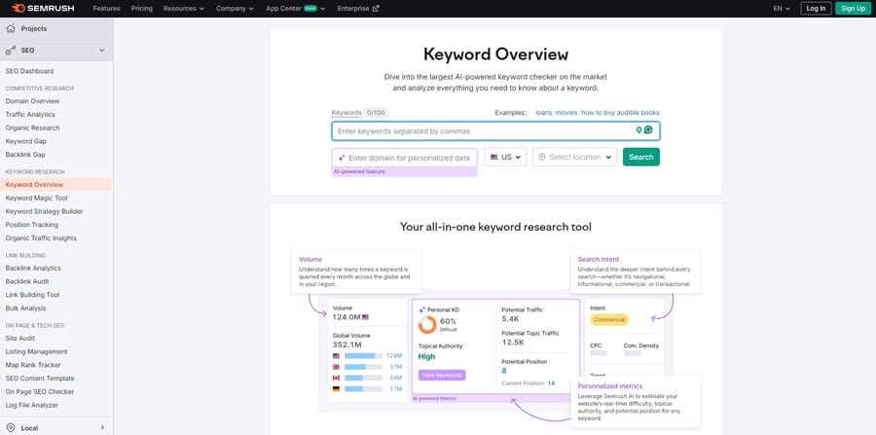Screen dimensions: 876x435
Task: Click the Sign Up button
Action: (853, 9)
